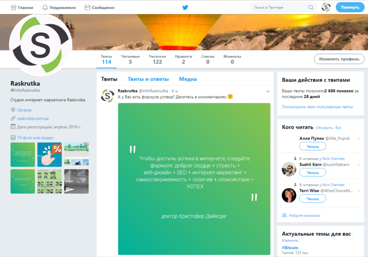Dismiss Алла Пупок suggestion
Viewport: 368px width, 257px height.
tap(358, 138)
